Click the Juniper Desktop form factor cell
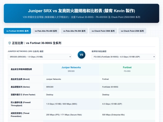163x122 pixels. coord(71,95)
